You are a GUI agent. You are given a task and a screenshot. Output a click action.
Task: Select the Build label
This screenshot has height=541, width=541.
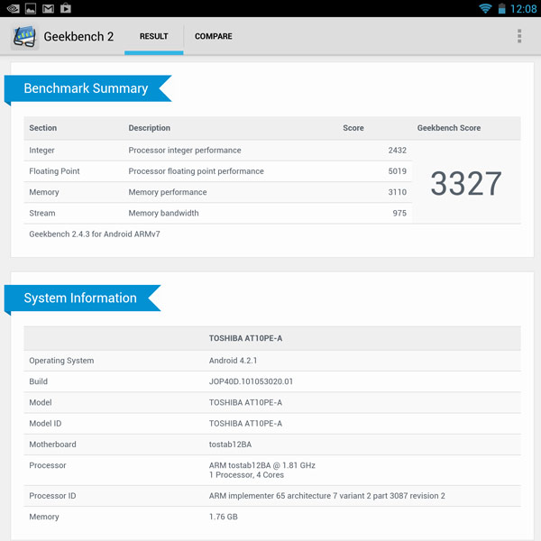[38, 381]
